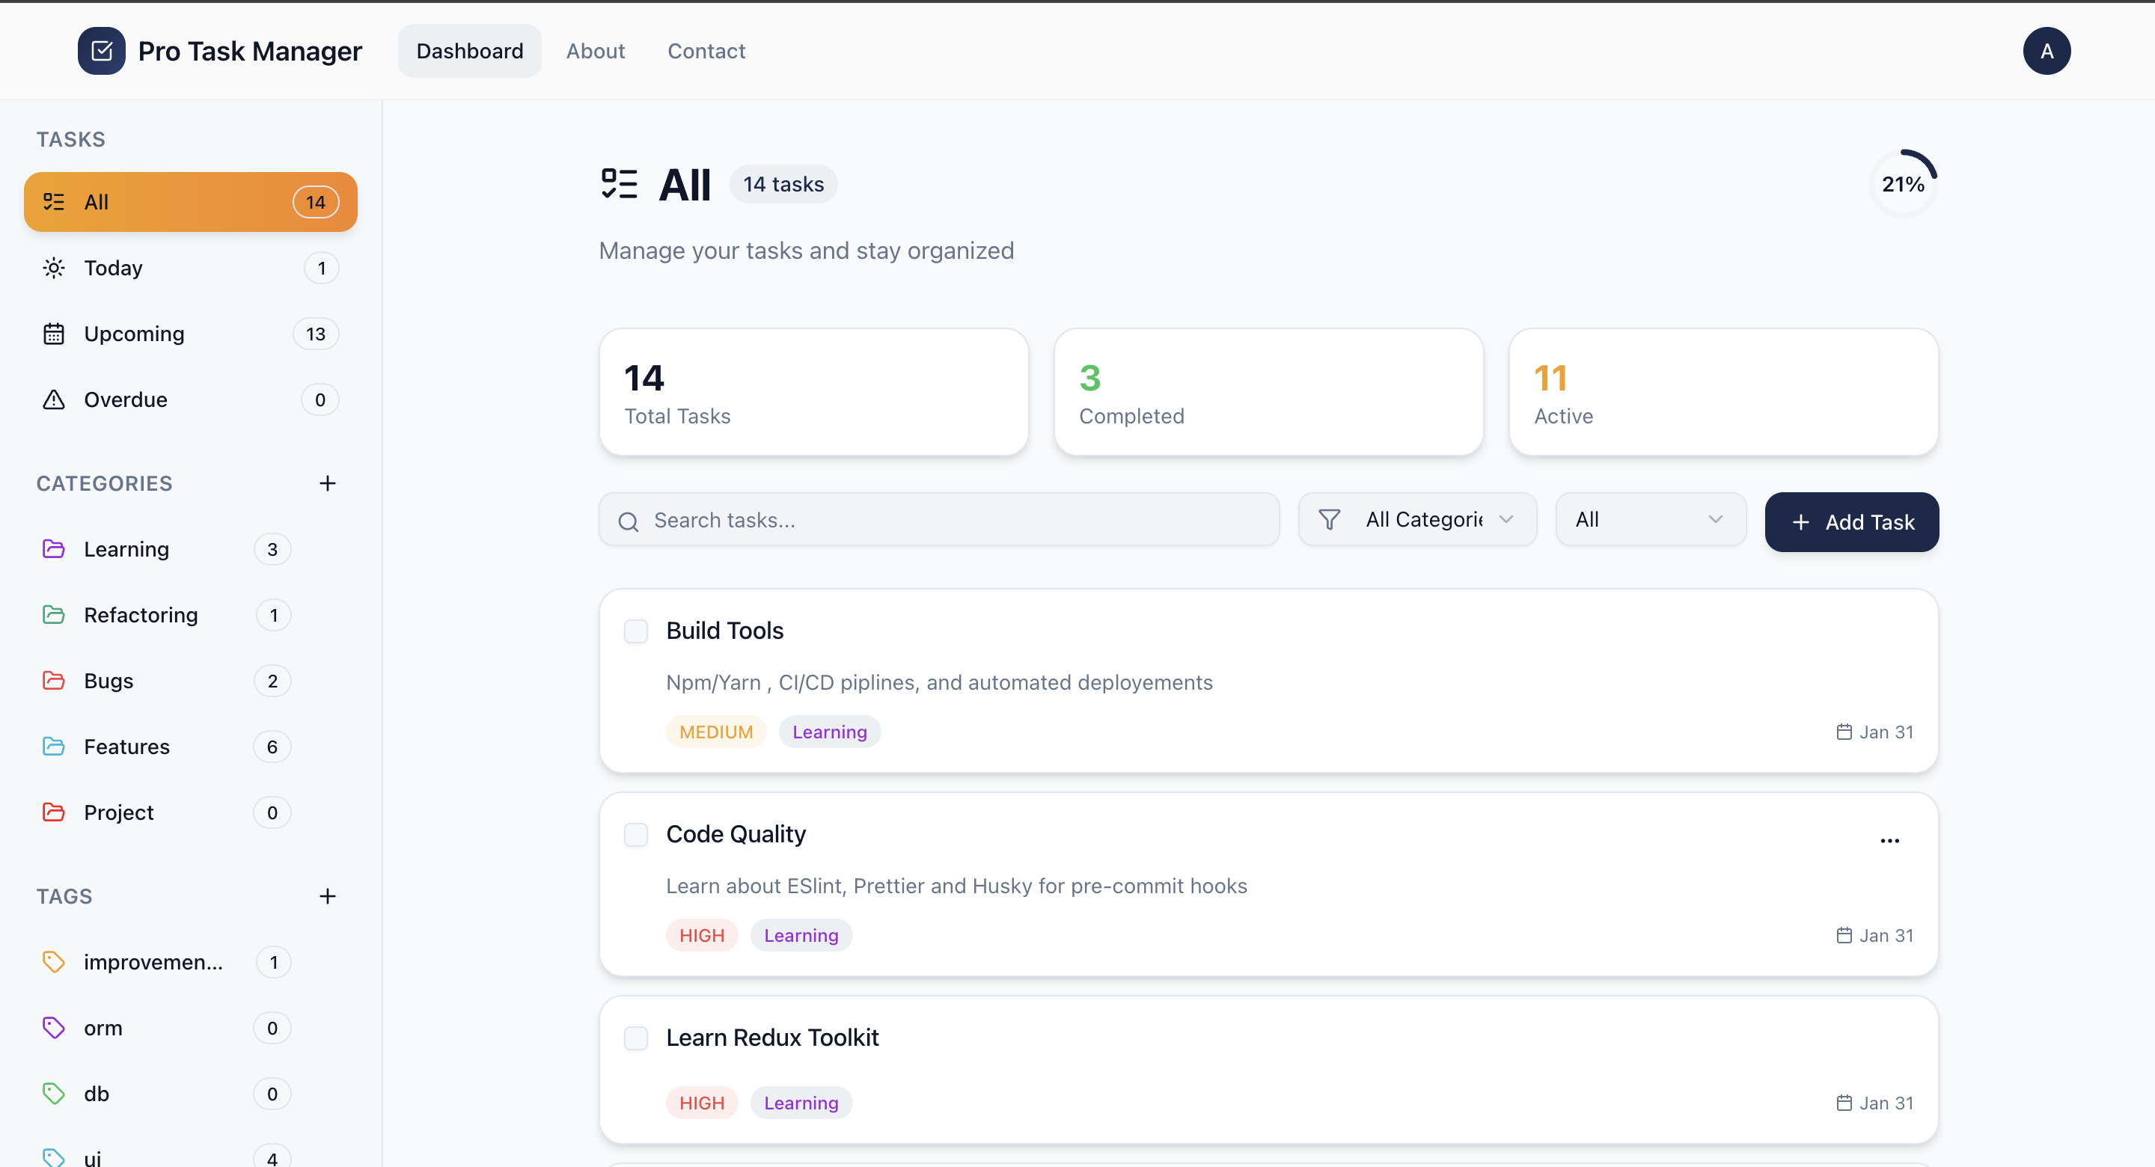
Task: Focus the Search tasks input field
Action: 954,521
